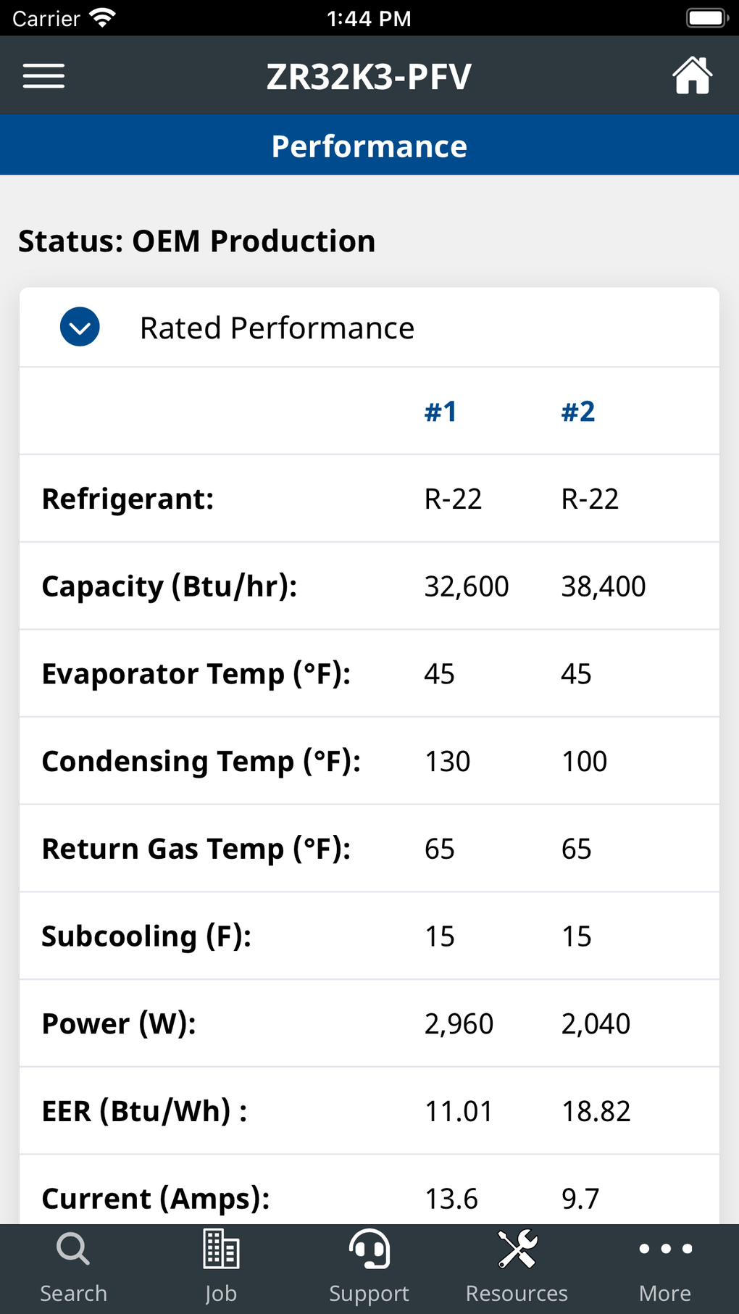Collapse the Rated Performance chevron

click(x=80, y=327)
